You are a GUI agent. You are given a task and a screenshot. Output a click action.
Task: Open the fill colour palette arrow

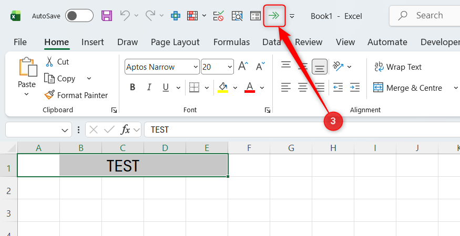pyautogui.click(x=235, y=88)
